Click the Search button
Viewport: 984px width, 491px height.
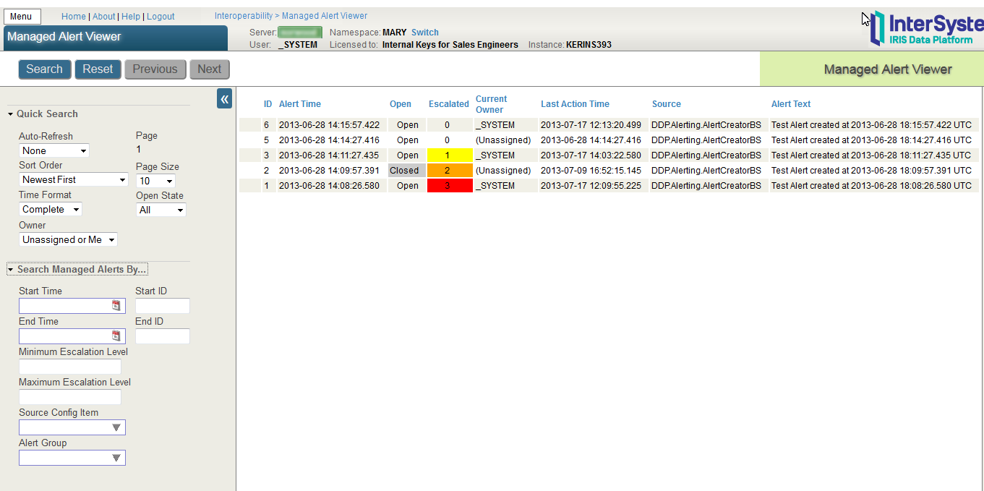tap(45, 69)
